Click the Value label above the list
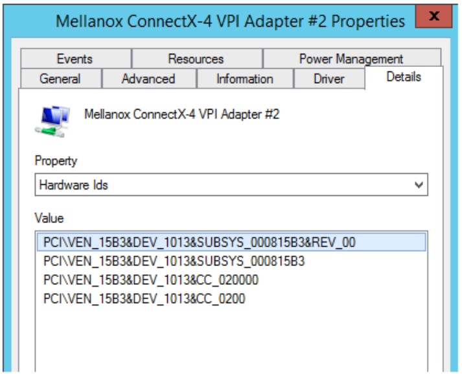This screenshot has height=375, width=462. coord(49,218)
